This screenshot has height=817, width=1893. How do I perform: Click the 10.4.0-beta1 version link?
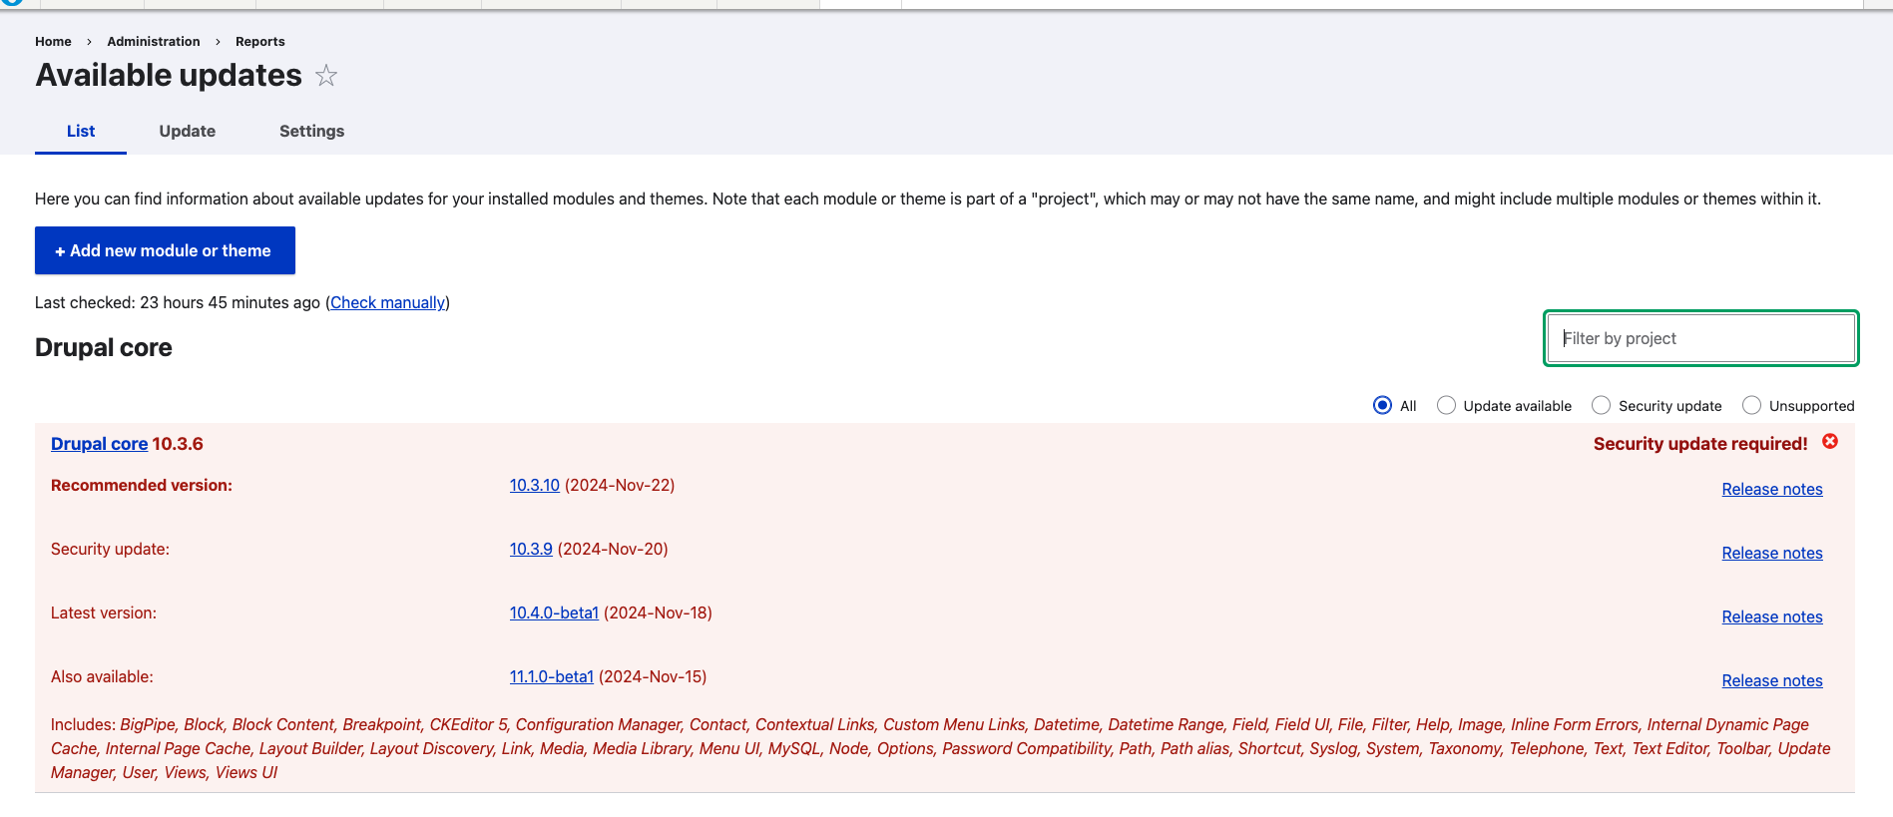point(554,613)
